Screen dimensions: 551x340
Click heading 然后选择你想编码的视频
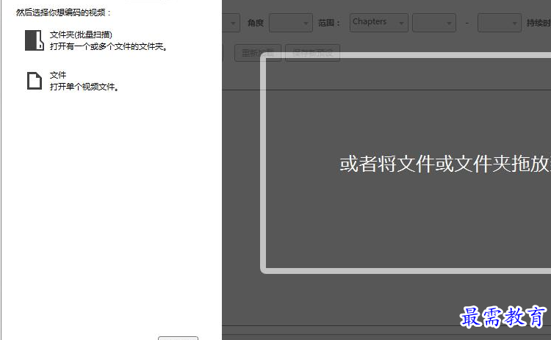coord(63,12)
